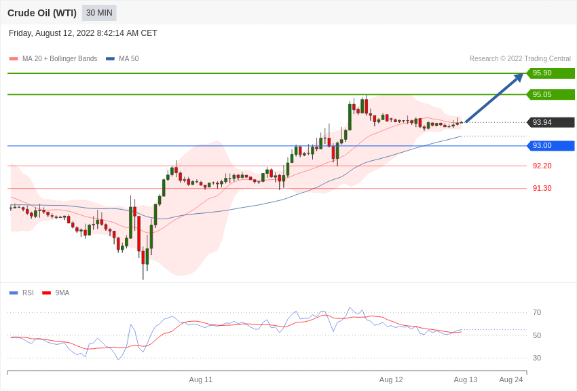This screenshot has width=577, height=391.
Task: Click the 92.20 red support label
Action: pyautogui.click(x=542, y=166)
